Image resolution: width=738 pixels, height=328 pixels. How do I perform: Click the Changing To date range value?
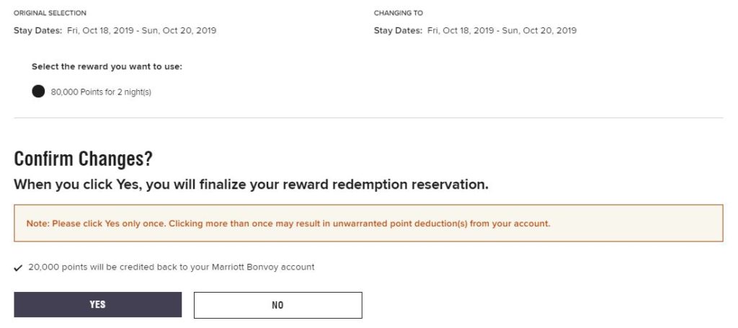coord(502,30)
